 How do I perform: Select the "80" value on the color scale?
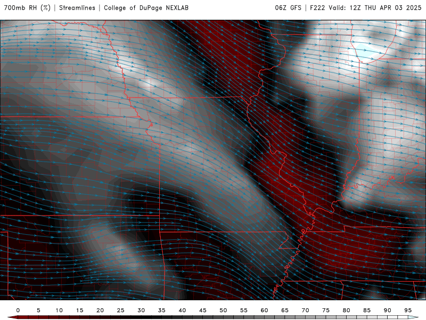coord(347,310)
